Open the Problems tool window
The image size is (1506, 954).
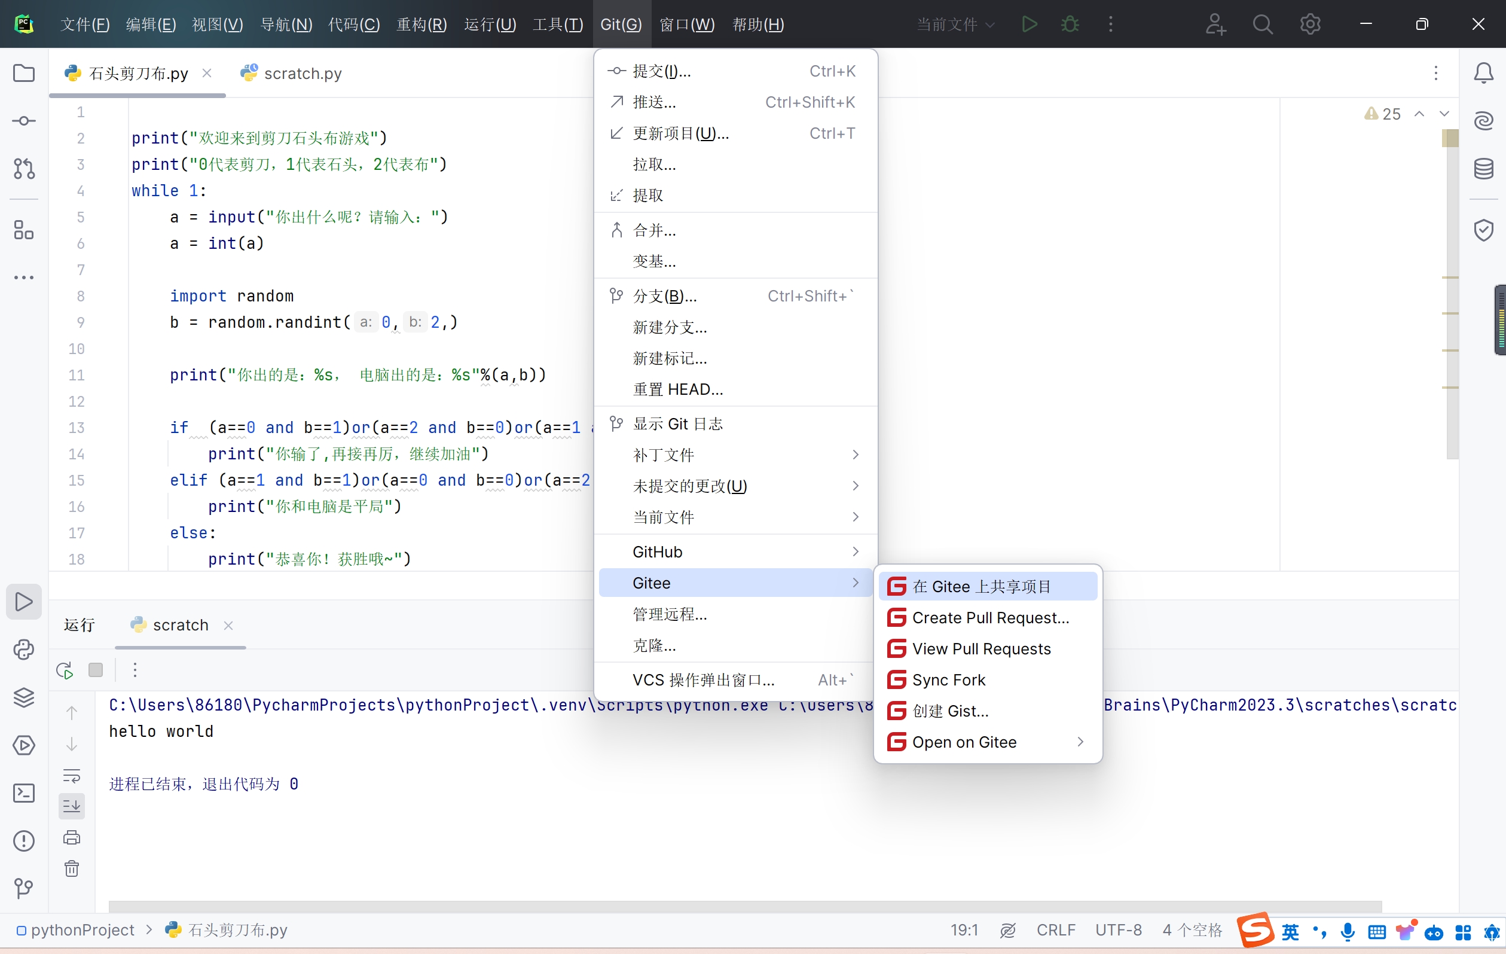[x=24, y=840]
